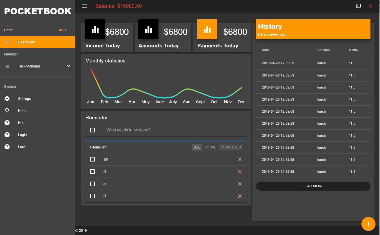Open Notes via the lightbulb icon
The width and height of the screenshot is (380, 235).
pos(7,111)
